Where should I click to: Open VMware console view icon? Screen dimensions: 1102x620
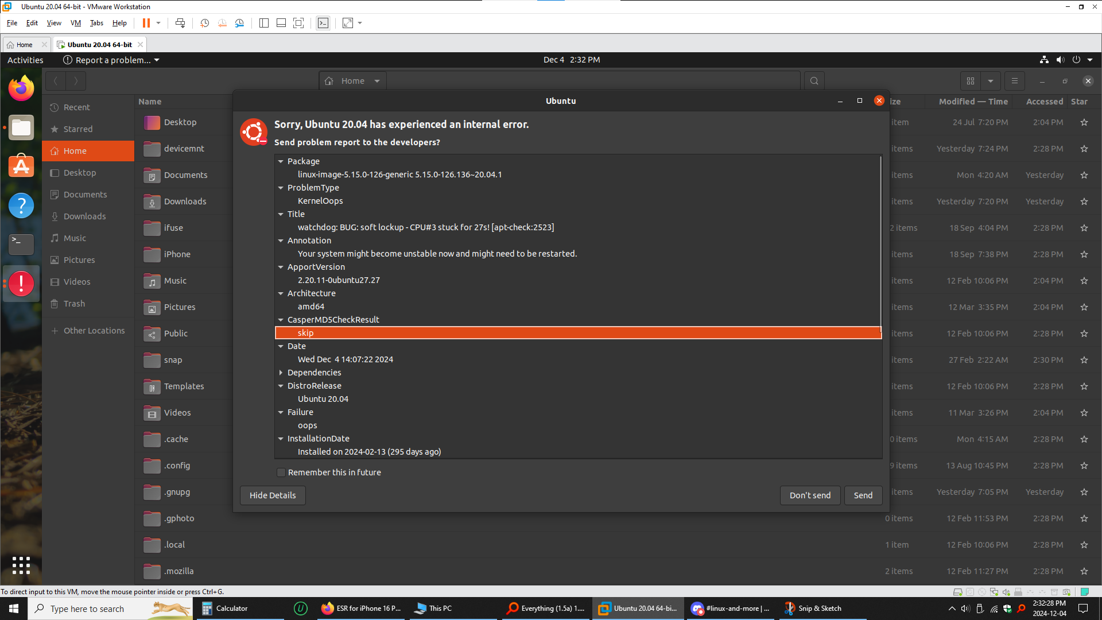[323, 23]
